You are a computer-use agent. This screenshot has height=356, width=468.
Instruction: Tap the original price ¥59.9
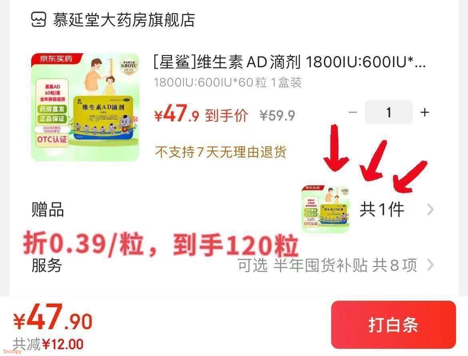[x=277, y=116]
